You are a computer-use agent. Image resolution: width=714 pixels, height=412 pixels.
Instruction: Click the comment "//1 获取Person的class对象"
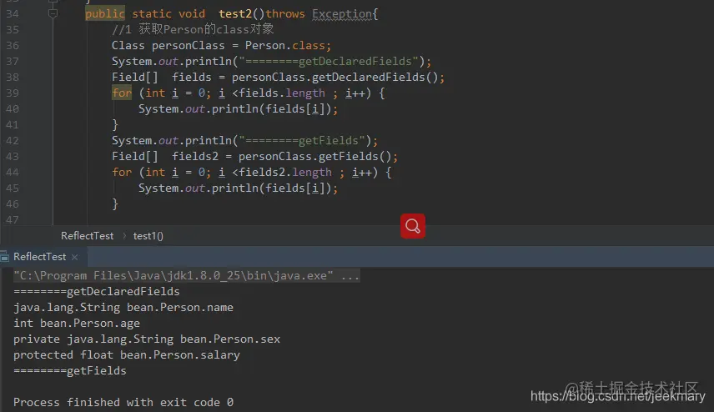[193, 29]
